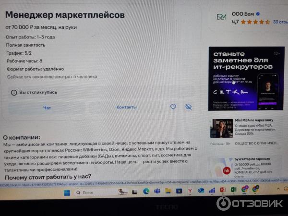The height and width of the screenshot is (216, 288).
Task: Show employer Контакты
Action: point(127,107)
